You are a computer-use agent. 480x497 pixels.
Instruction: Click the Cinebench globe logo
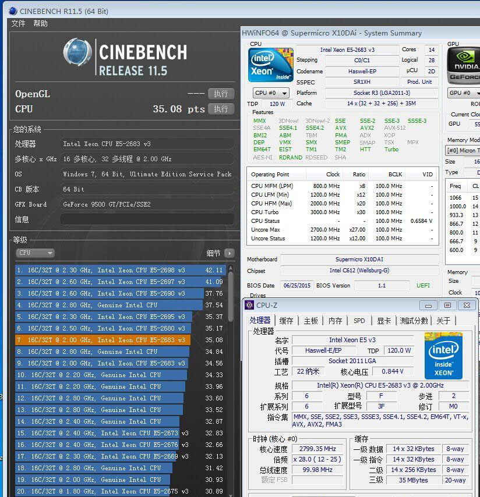coord(77,52)
